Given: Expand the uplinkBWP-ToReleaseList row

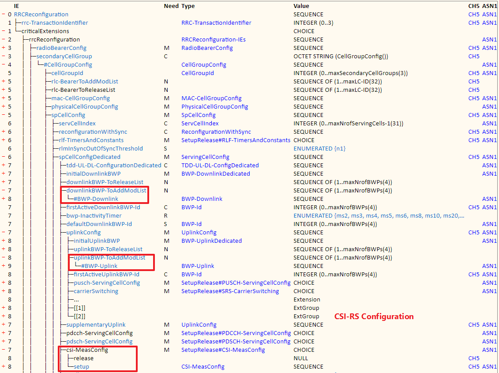Looking at the screenshot, I should pyautogui.click(x=4, y=249).
